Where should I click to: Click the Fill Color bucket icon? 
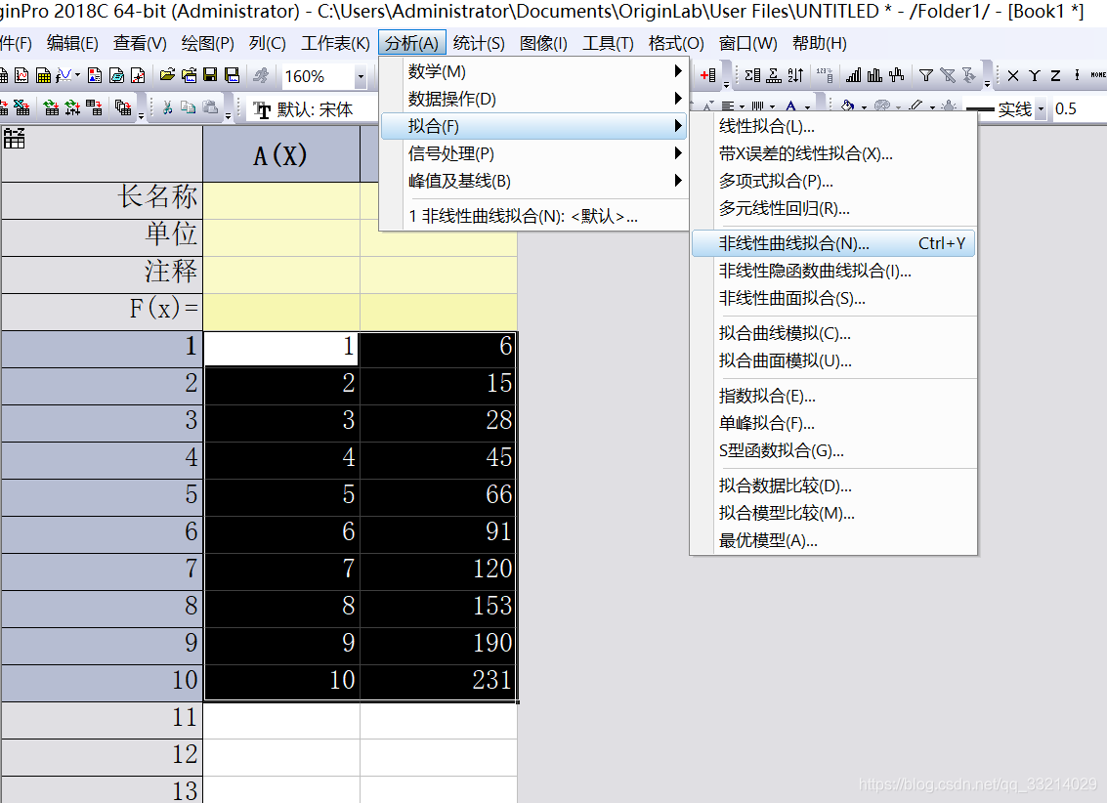coord(848,106)
